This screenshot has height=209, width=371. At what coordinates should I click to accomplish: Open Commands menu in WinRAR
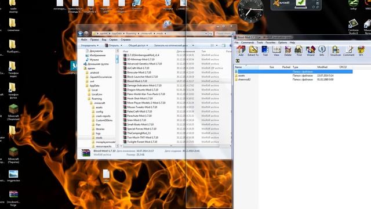[x=248, y=42]
